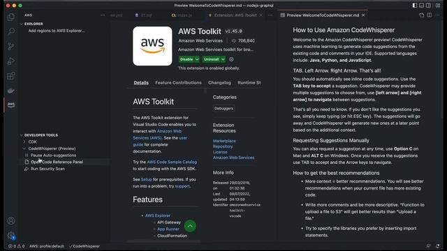This screenshot has height=251, width=447.
Task: Click the extension page horizontal scrollbar
Action: [163, 241]
